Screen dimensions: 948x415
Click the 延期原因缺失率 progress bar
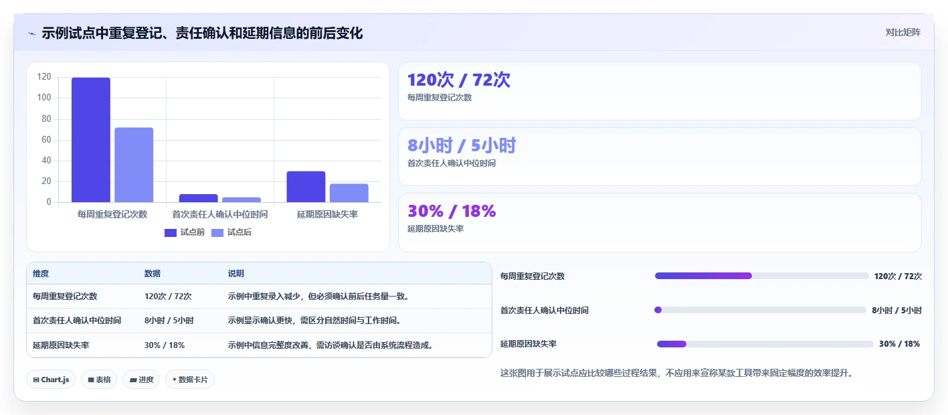[765, 344]
